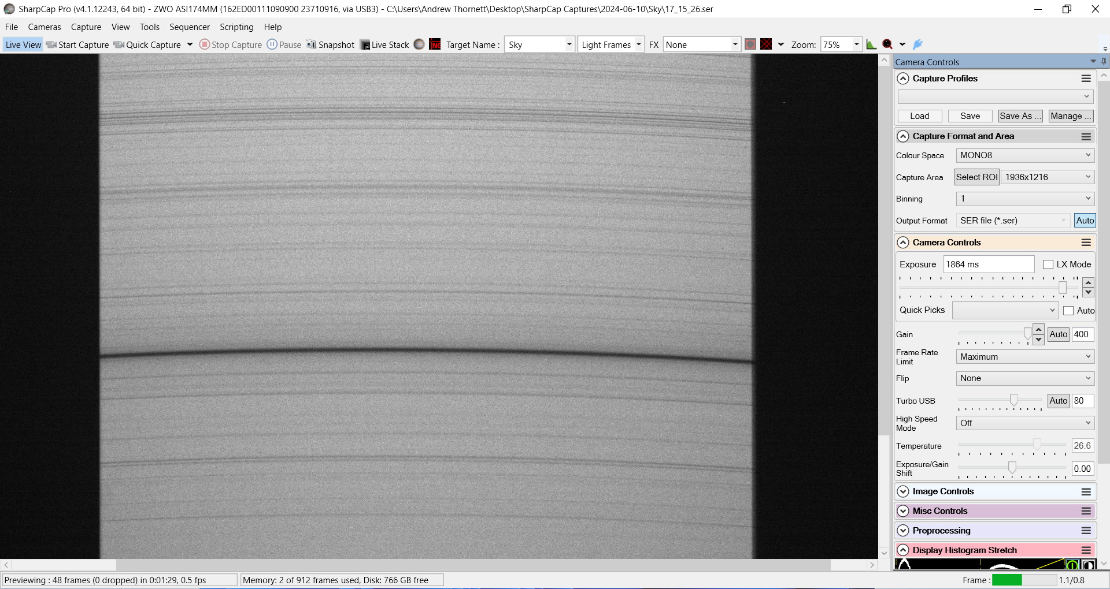Open the Live Stack tool
This screenshot has width=1110, height=589.
tap(384, 44)
